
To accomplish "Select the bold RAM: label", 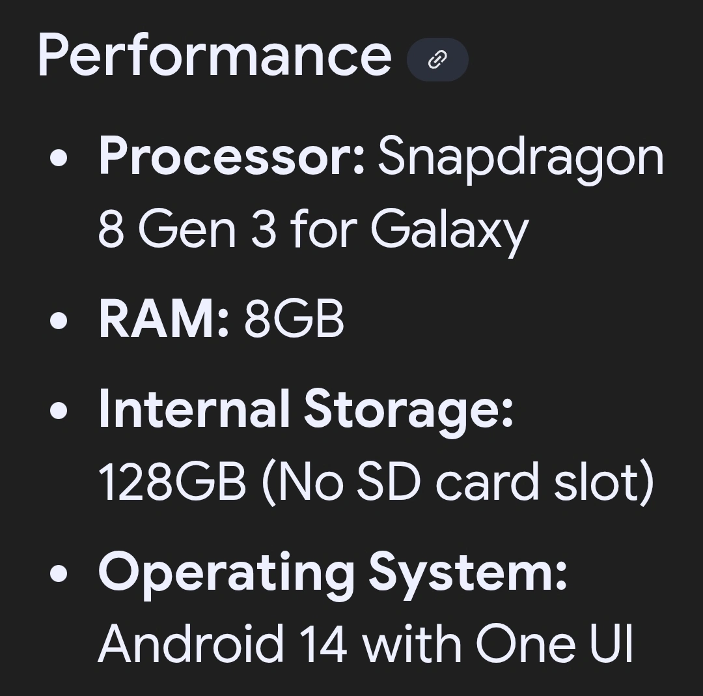I will click(163, 320).
